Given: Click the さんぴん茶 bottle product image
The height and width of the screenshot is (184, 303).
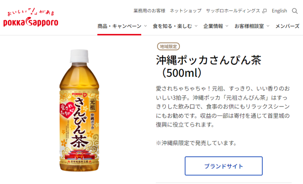Looking at the screenshot, I should tap(79, 110).
